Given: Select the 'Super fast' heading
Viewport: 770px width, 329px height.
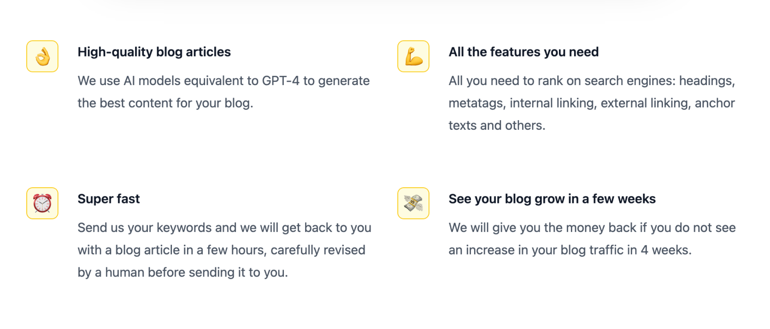Looking at the screenshot, I should [x=108, y=199].
